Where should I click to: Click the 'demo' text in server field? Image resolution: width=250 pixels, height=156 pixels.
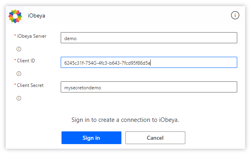[x=70, y=39]
